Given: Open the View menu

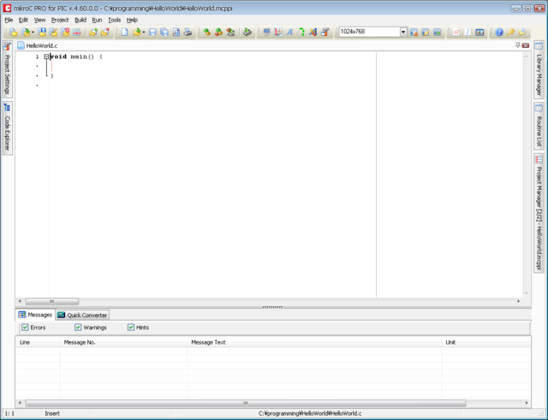Looking at the screenshot, I should pyautogui.click(x=39, y=20).
